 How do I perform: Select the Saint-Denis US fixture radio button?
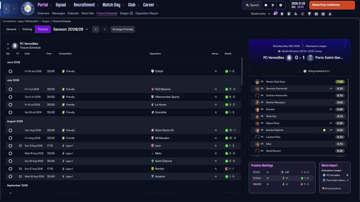point(10,130)
